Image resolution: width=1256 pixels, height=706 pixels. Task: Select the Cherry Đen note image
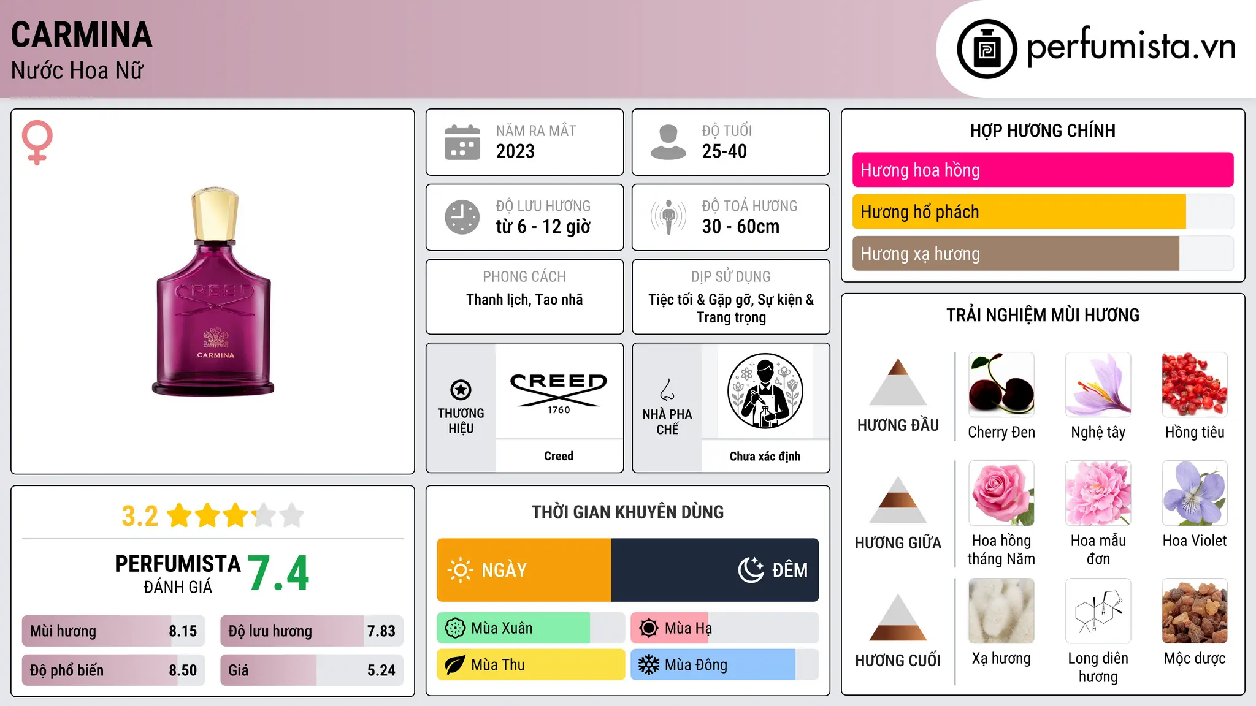tap(1001, 385)
